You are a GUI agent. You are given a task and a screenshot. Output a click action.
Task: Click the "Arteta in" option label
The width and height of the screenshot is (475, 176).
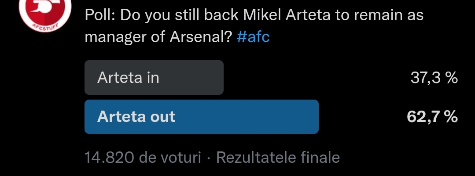click(x=128, y=78)
